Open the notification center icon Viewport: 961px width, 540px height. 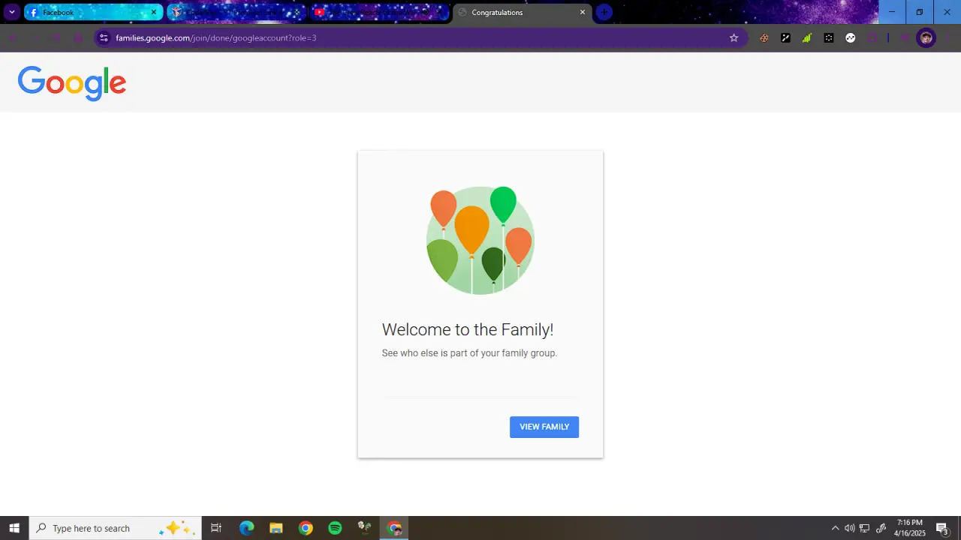coord(941,528)
